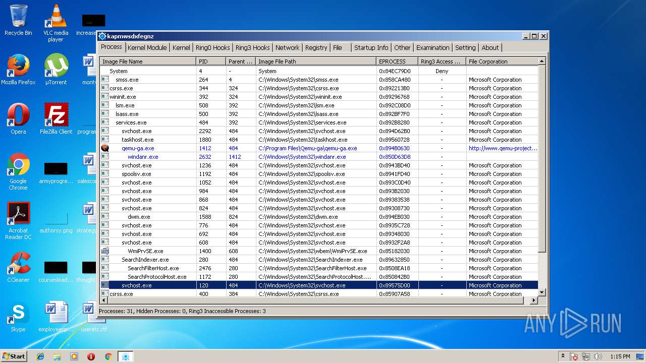Open the Examination tab
This screenshot has width=646, height=363.
(433, 47)
